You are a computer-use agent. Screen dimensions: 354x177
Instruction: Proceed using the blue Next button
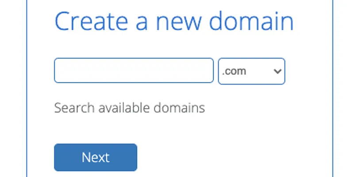pos(96,158)
